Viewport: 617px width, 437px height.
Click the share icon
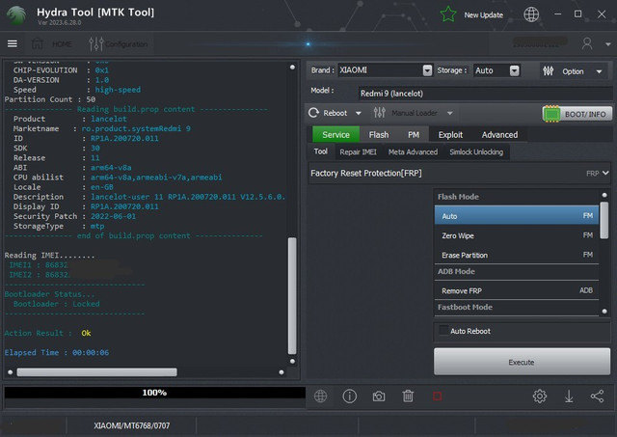point(597,396)
